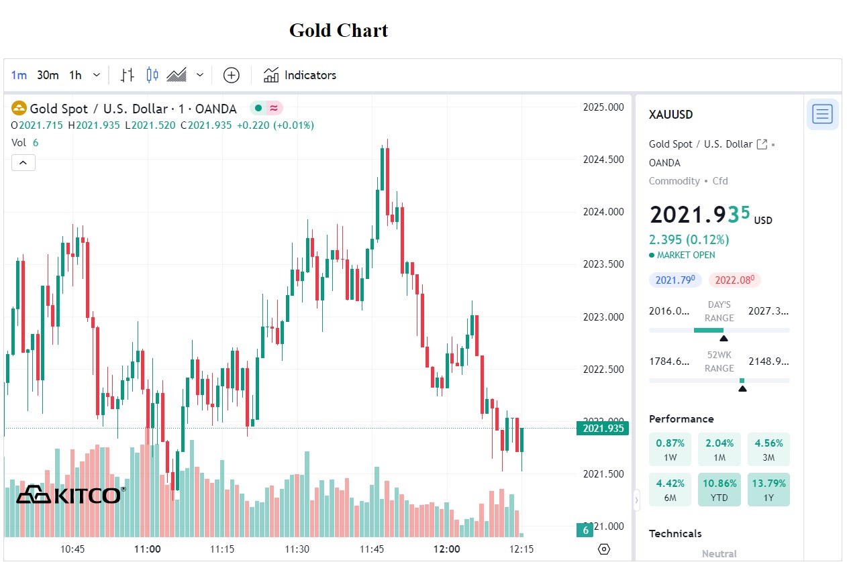This screenshot has height=562, width=847.
Task: Click the Kitco logo on the chart
Action: (68, 495)
